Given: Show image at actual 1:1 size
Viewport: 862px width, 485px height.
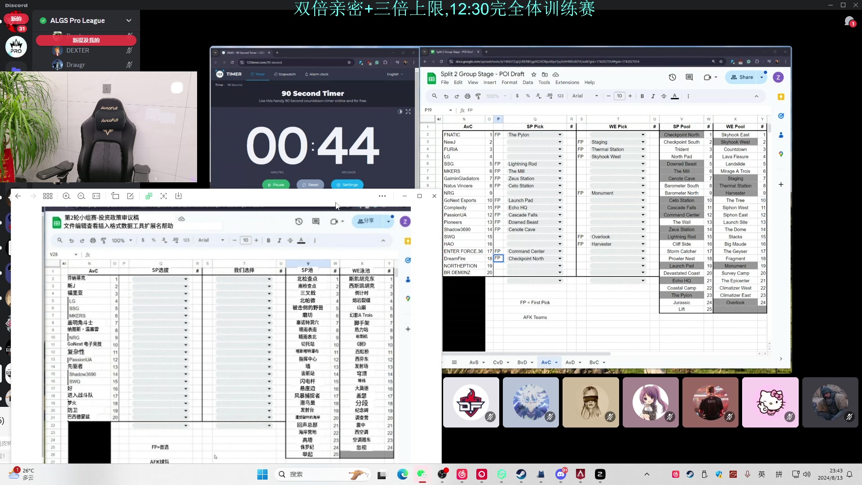Looking at the screenshot, I should coord(96,196).
